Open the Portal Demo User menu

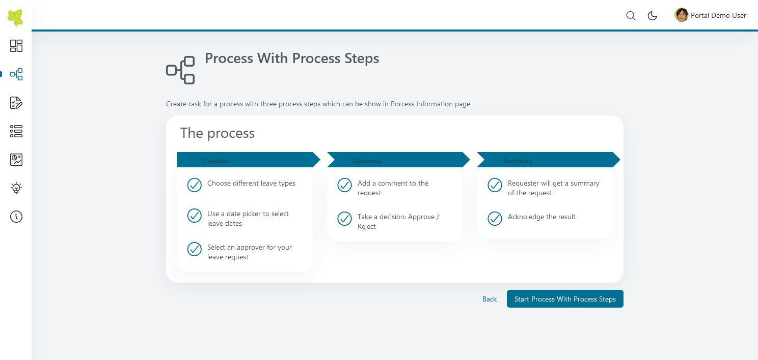(711, 15)
